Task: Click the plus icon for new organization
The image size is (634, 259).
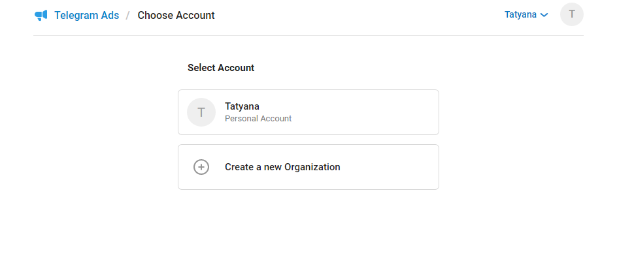Action: coord(201,167)
